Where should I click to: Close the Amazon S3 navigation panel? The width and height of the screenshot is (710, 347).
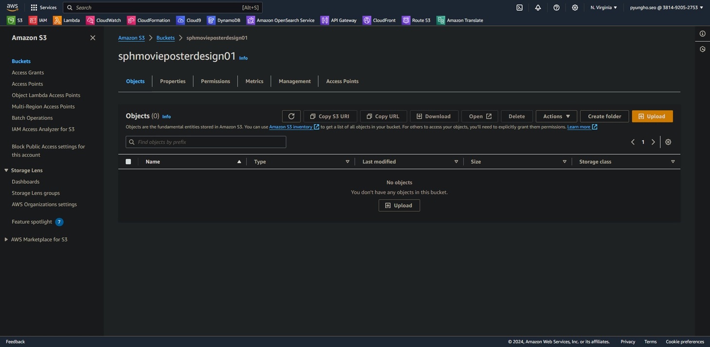pos(93,38)
